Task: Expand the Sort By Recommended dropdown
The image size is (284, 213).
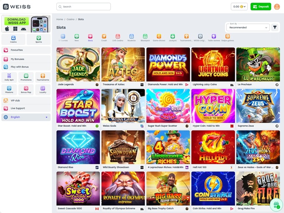Action: tap(248, 28)
